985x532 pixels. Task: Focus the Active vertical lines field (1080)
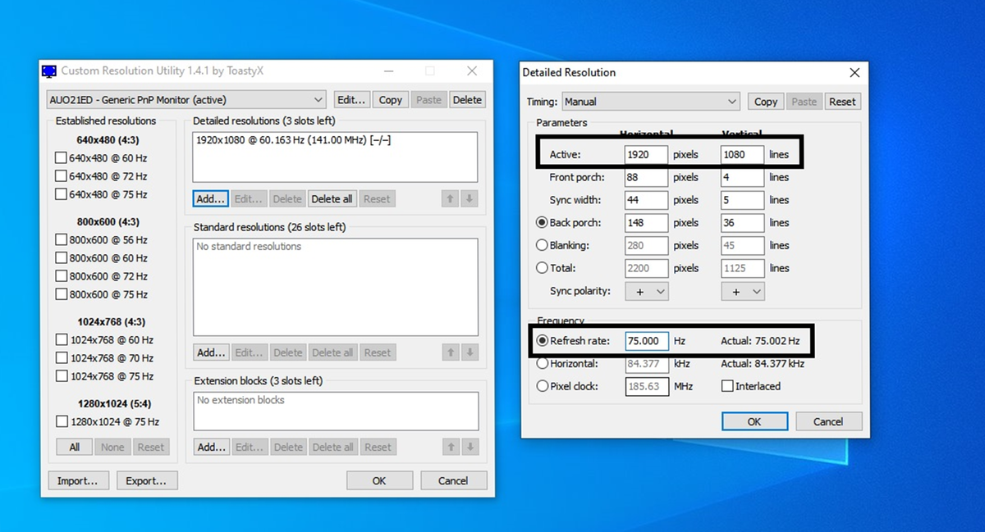point(743,154)
